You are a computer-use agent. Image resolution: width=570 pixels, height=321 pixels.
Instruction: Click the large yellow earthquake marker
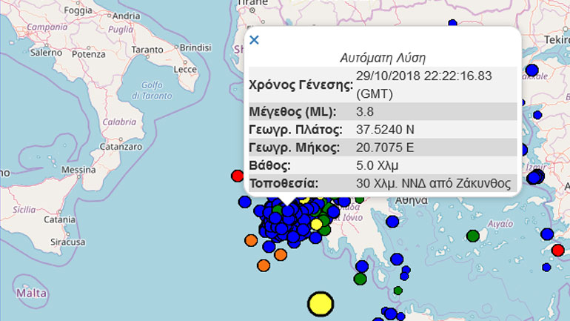tap(321, 304)
